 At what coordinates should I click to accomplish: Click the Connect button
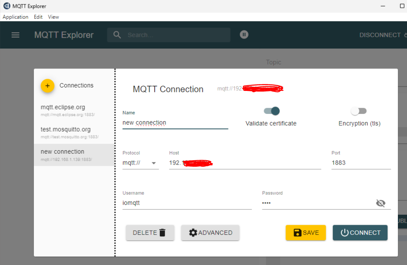360,233
